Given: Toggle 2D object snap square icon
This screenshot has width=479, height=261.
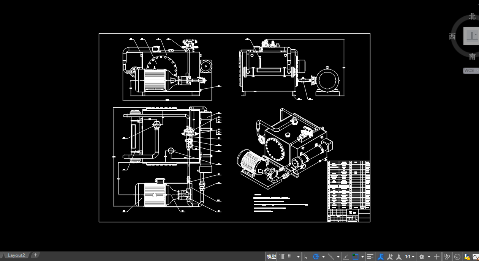Looking at the screenshot, I should (x=356, y=257).
